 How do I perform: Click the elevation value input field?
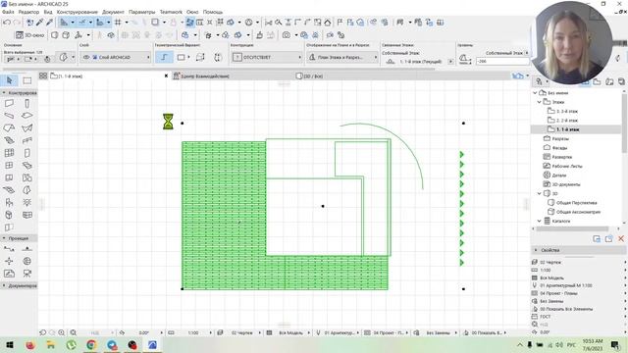click(502, 62)
